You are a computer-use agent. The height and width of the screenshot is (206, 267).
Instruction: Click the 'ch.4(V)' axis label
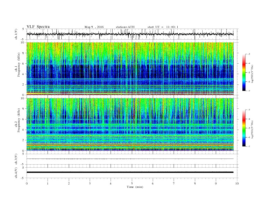tap(16, 173)
